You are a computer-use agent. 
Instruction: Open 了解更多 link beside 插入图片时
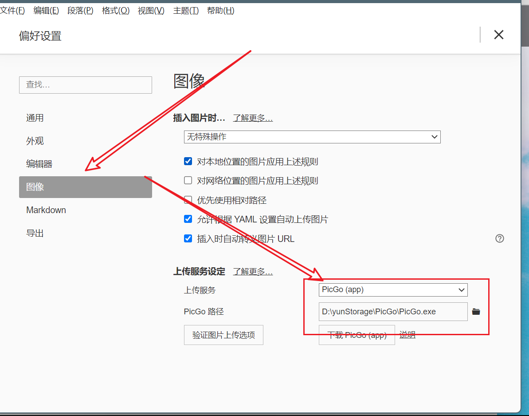point(253,118)
